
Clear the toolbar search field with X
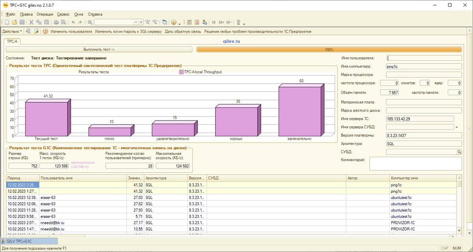141,22
